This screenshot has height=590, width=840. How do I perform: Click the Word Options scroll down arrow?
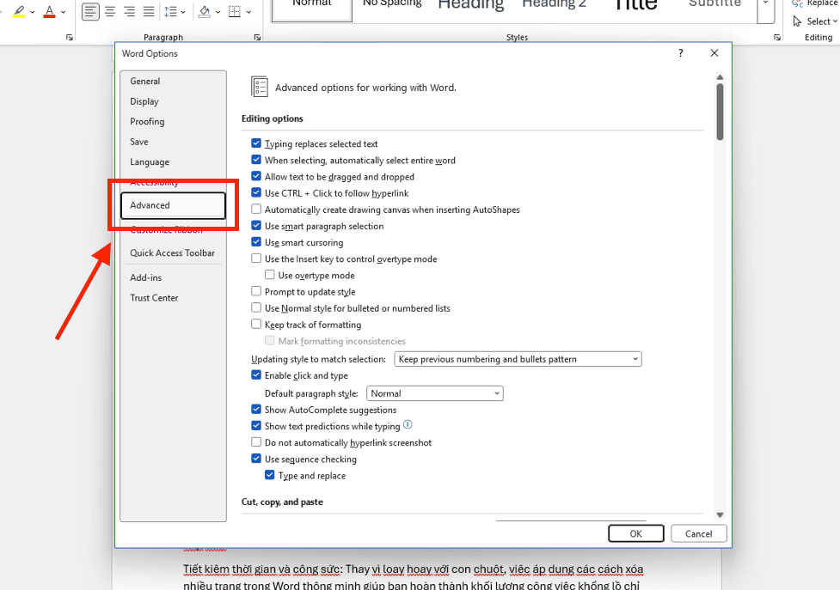coord(720,514)
